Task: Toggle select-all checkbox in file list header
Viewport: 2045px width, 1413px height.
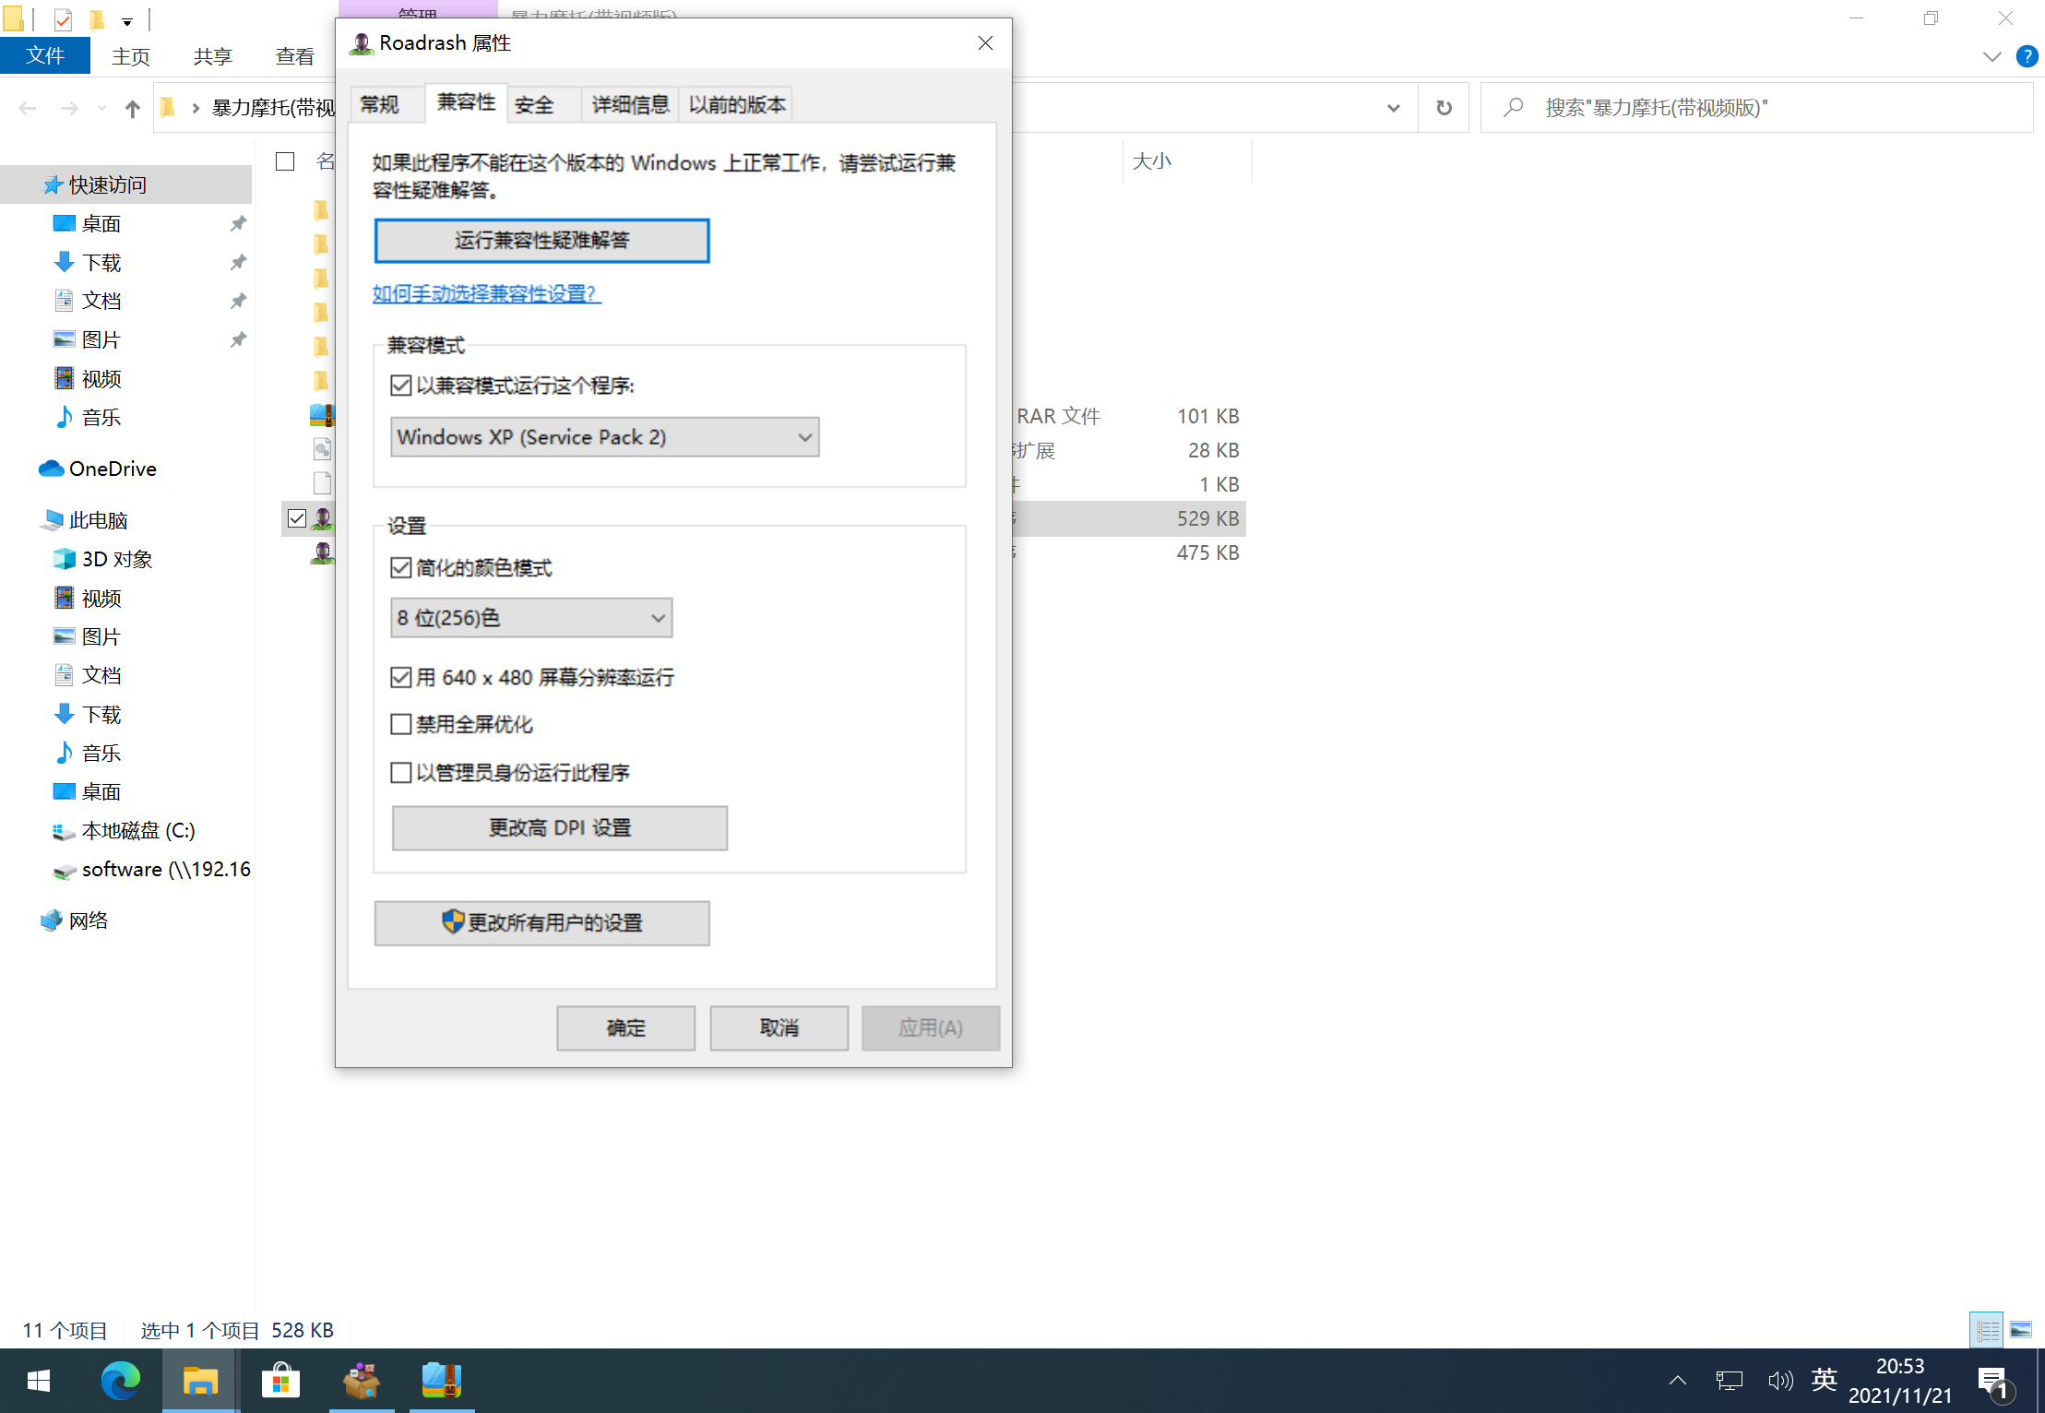Action: pos(285,161)
